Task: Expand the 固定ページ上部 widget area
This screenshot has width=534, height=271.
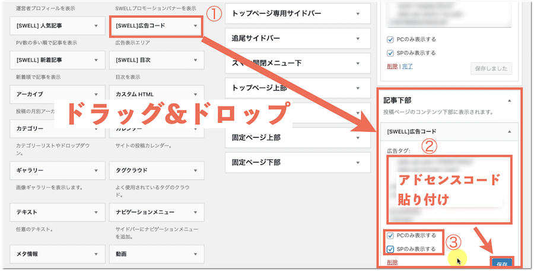Action: 358,138
